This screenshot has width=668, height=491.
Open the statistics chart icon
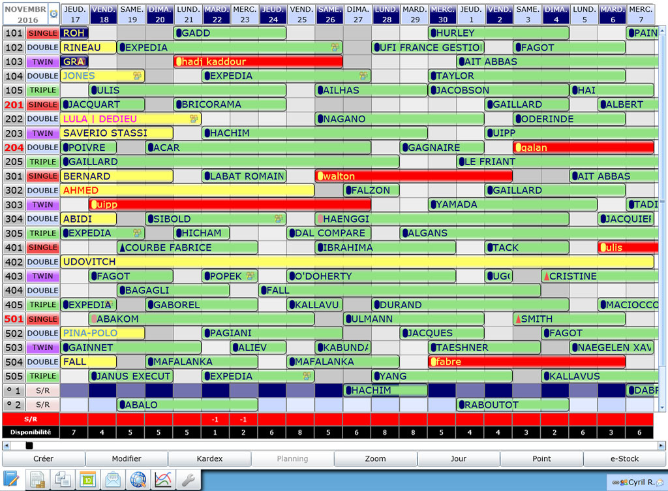162,479
